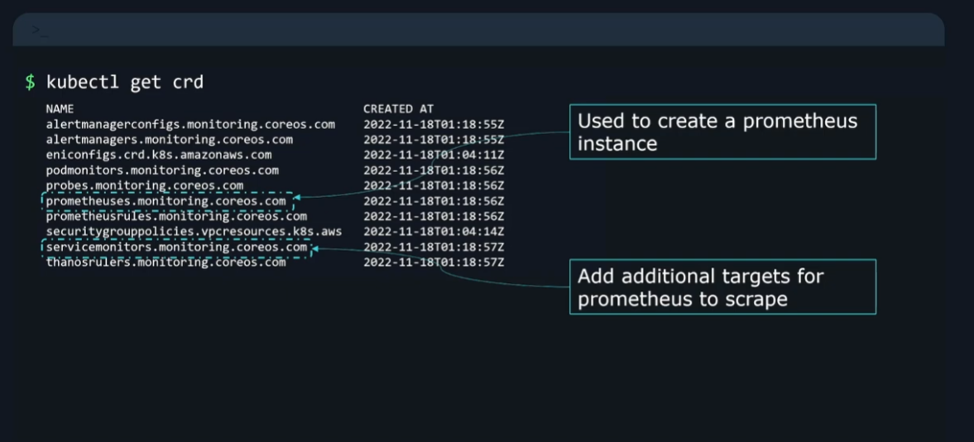Click the 'Used to create a prometheus instance' callout

click(722, 132)
